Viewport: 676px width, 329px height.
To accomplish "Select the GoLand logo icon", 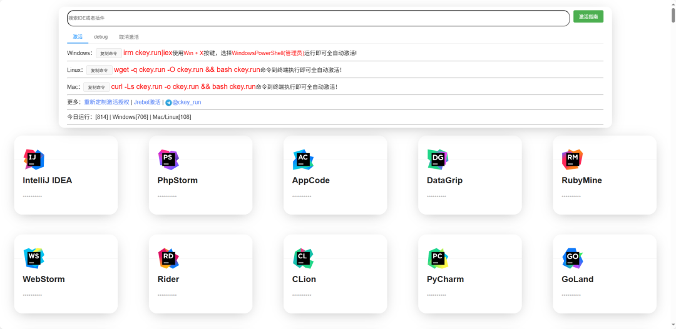I will click(572, 258).
